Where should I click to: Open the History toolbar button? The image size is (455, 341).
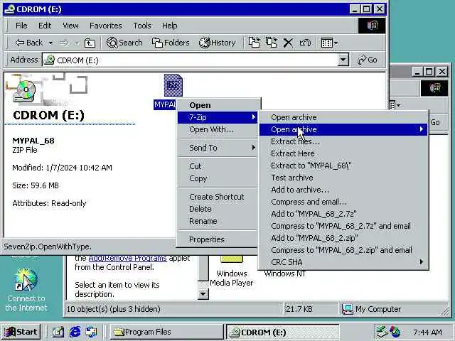[217, 43]
